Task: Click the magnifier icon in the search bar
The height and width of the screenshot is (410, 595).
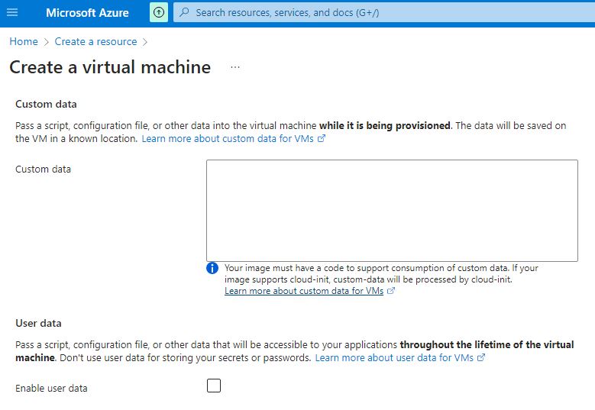Action: (184, 13)
